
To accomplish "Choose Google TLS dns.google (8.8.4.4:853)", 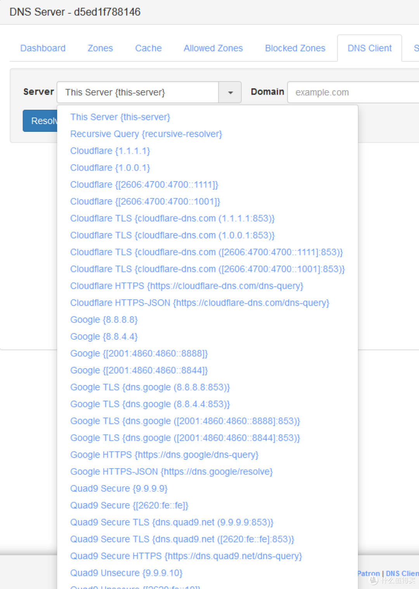I will tap(150, 404).
